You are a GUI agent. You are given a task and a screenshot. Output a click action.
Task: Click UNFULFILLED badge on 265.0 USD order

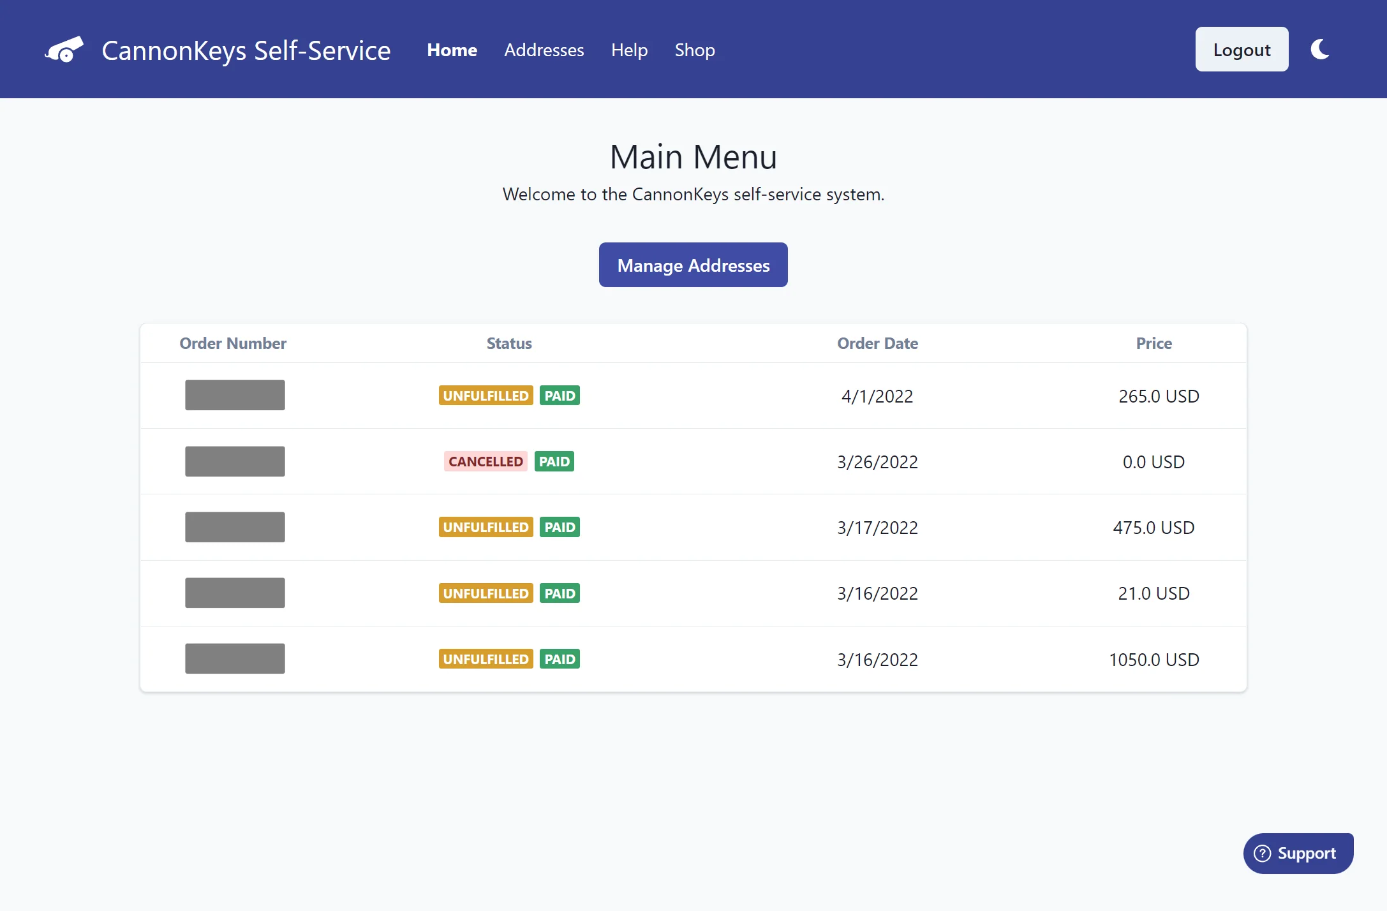click(486, 396)
